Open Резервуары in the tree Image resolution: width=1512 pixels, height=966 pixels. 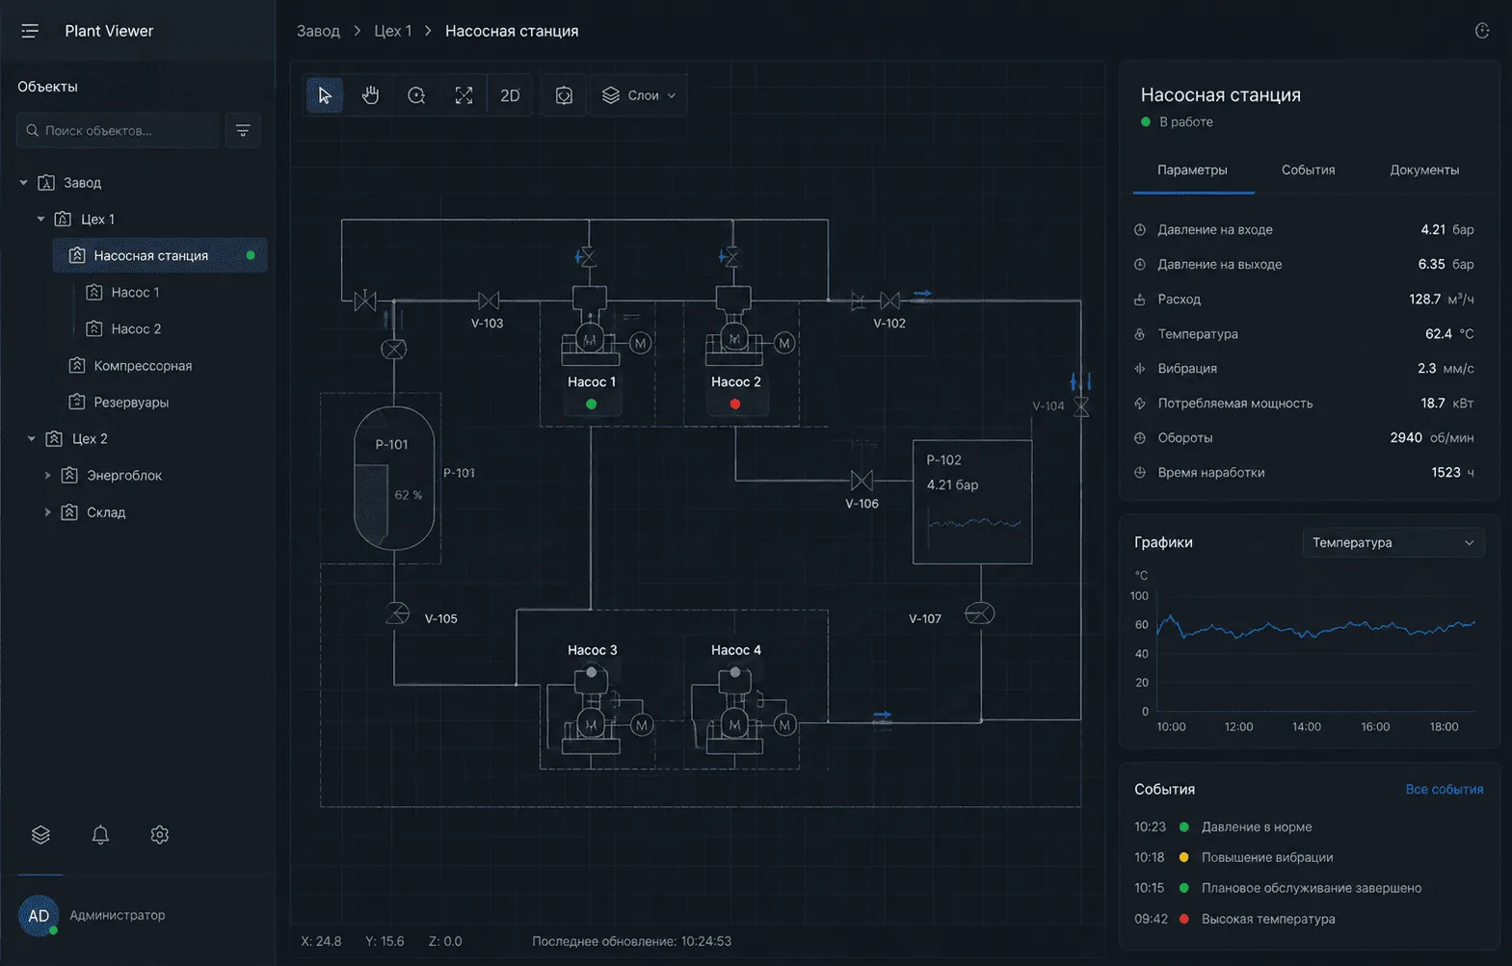coord(131,402)
